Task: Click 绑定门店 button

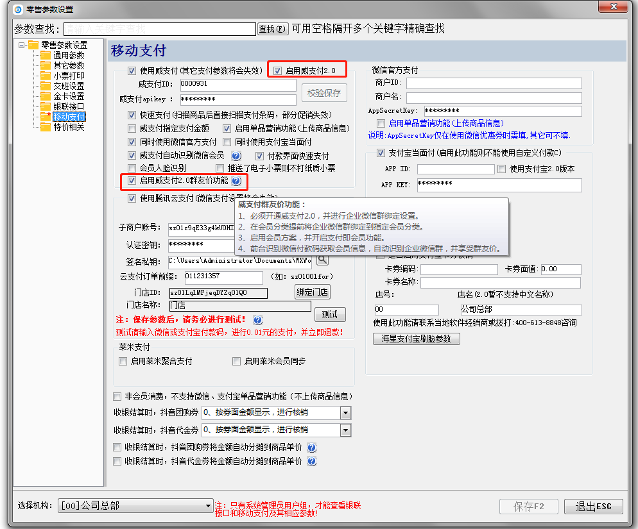Action: (312, 292)
